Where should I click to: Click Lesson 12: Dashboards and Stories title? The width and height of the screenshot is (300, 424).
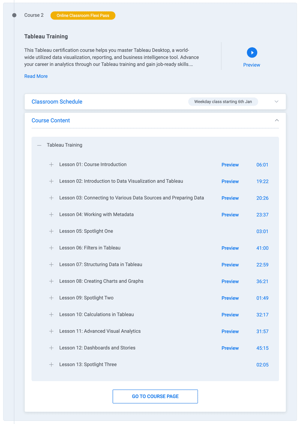point(97,348)
